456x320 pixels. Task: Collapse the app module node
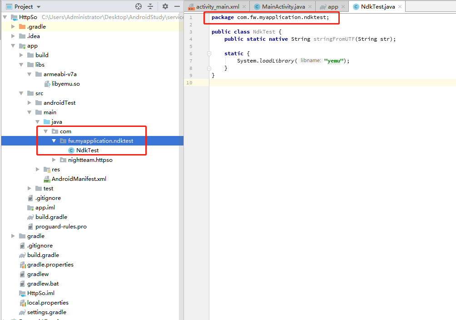(13, 45)
